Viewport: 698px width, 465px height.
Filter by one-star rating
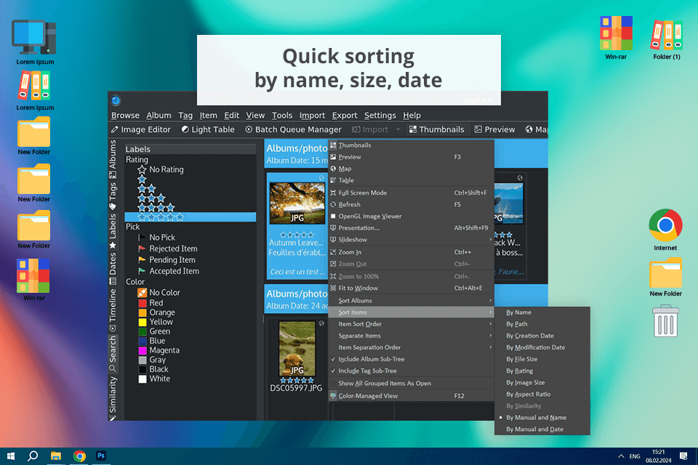point(142,179)
